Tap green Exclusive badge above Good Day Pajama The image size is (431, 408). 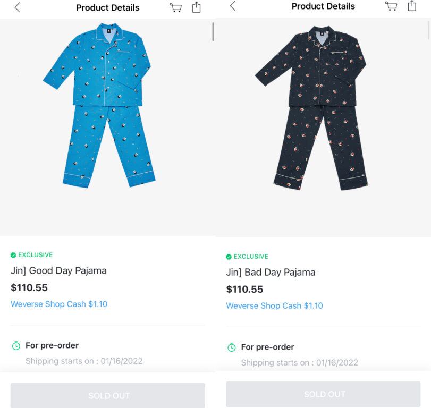(32, 255)
